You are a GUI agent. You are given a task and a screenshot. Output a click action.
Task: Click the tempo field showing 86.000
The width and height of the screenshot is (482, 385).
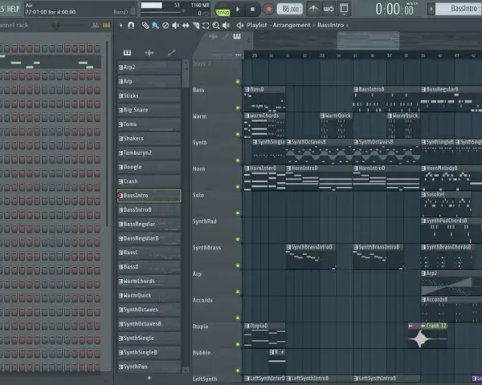pyautogui.click(x=289, y=9)
